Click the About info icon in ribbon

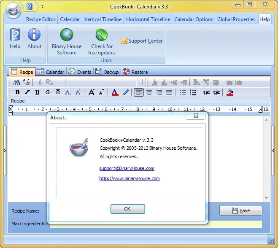[x=34, y=38]
